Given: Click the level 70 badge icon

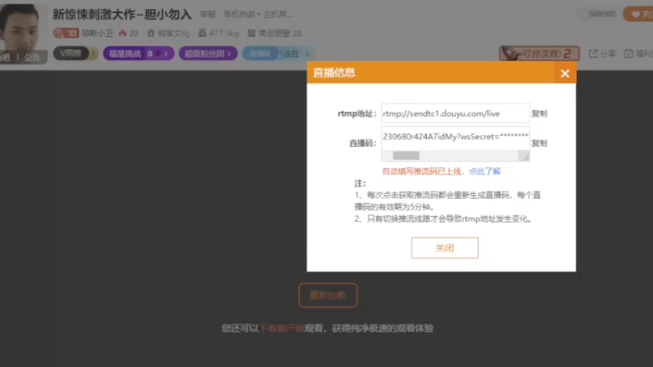Looking at the screenshot, I should 66,33.
